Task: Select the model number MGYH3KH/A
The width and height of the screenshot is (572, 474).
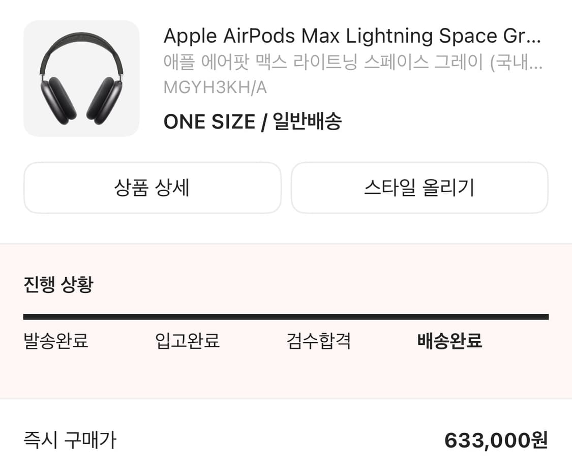Action: (x=215, y=87)
